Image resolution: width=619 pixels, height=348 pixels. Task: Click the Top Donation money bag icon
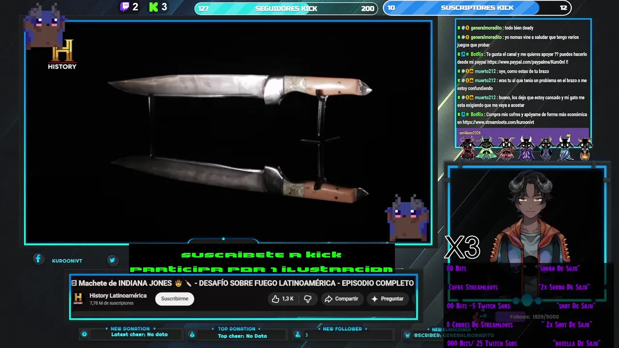click(192, 334)
